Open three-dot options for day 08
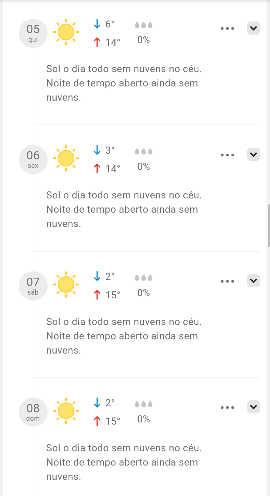The image size is (270, 496). [x=227, y=407]
